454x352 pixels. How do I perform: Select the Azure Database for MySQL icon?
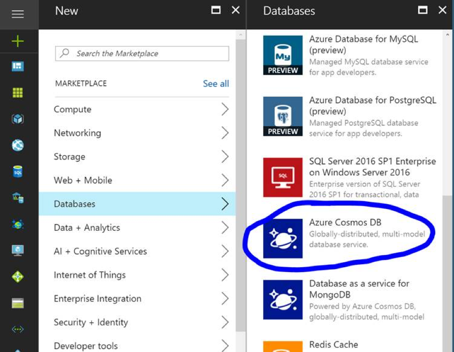[283, 55]
